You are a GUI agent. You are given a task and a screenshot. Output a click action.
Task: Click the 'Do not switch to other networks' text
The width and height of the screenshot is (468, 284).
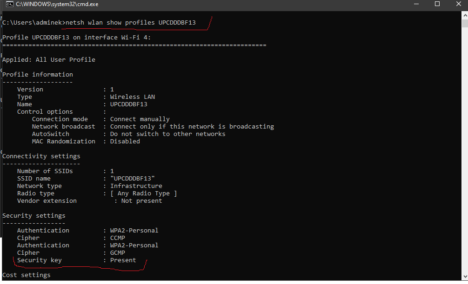167,134
